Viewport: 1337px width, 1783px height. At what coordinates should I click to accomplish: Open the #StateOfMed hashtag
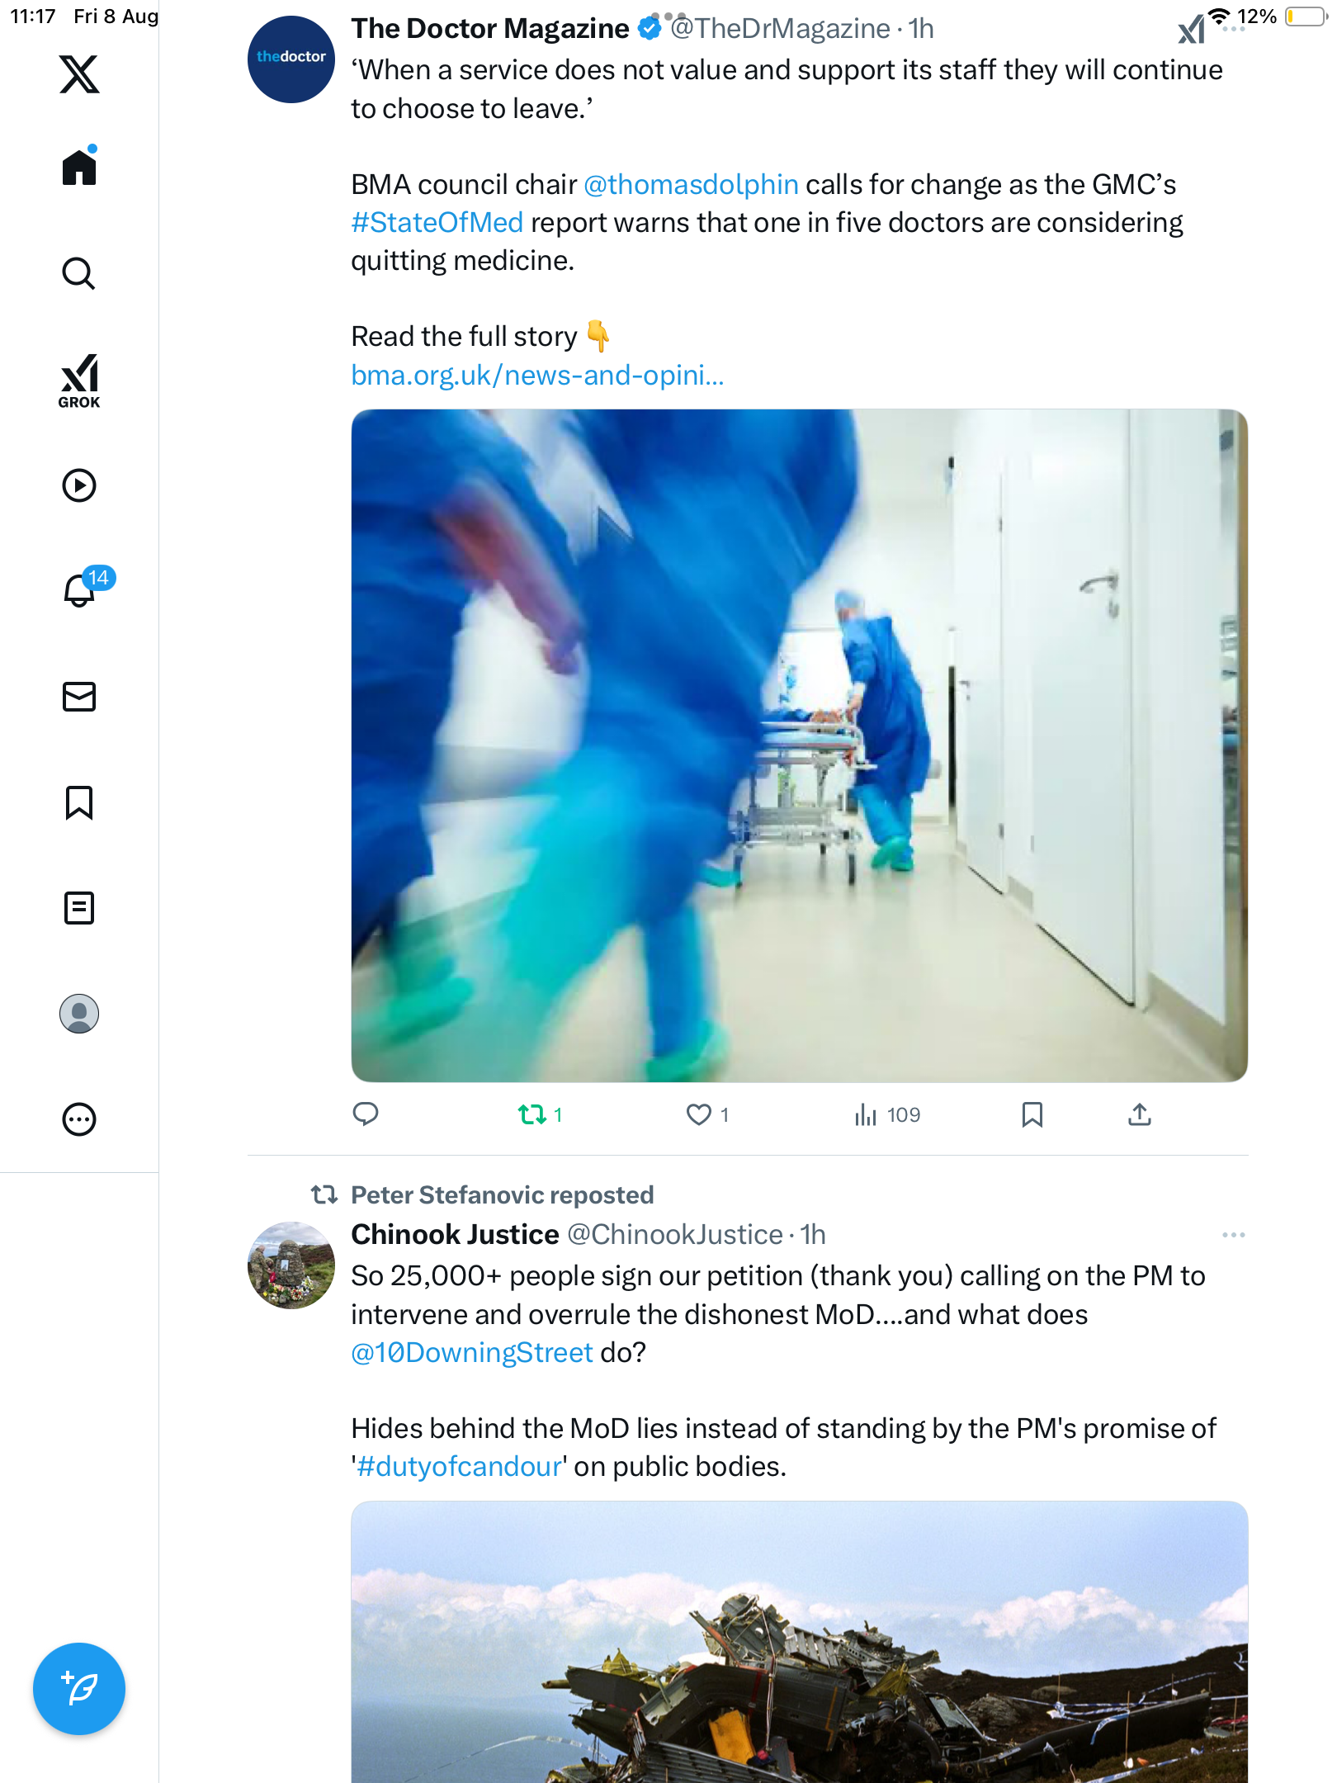[x=437, y=223]
